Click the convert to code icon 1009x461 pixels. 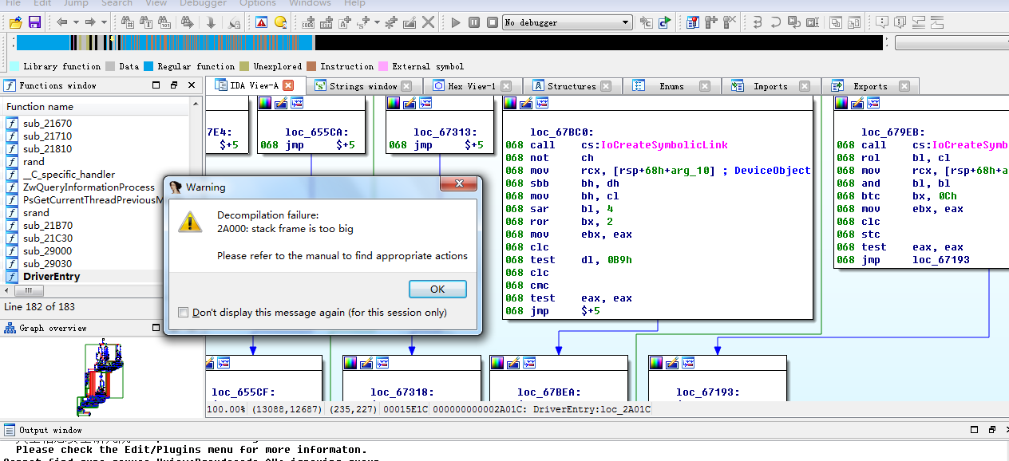[x=310, y=22]
